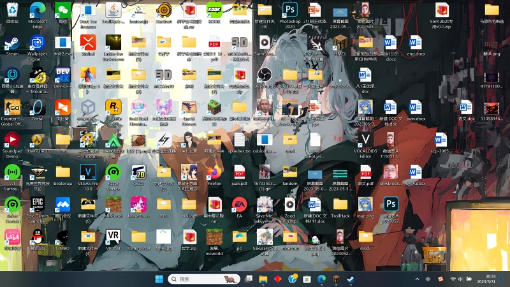The image size is (510, 287).
Task: Open the Epic Games Launcher shortcut
Action: [38, 210]
